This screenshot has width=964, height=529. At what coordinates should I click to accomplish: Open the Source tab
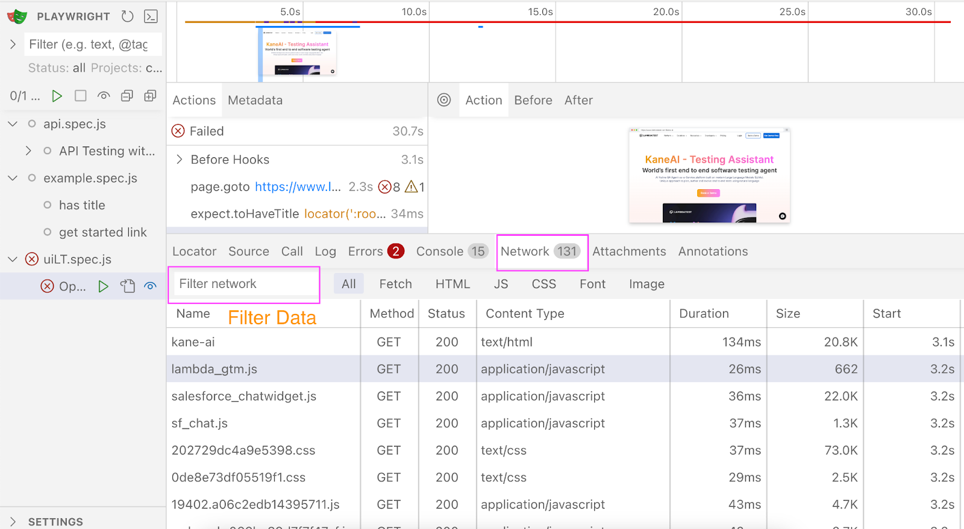tap(249, 251)
